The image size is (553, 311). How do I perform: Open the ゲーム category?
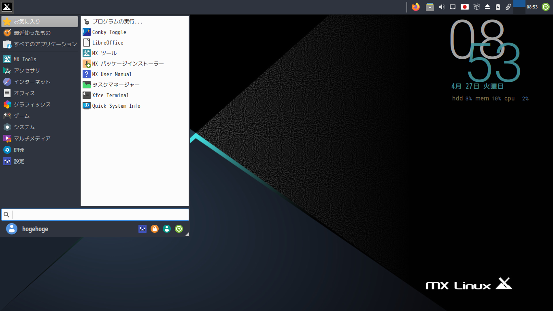tap(40, 116)
